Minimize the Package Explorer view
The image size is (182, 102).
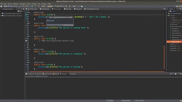click(22, 9)
